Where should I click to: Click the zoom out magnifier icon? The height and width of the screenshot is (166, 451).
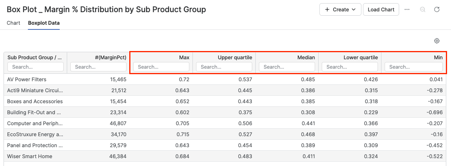point(423,9)
